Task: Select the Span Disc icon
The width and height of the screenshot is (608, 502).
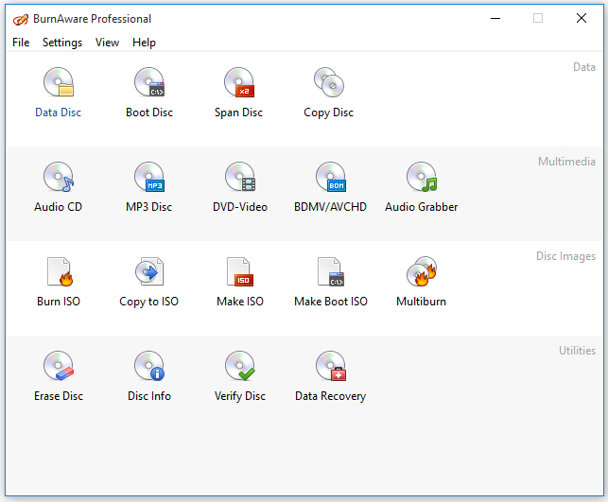Action: point(239,82)
